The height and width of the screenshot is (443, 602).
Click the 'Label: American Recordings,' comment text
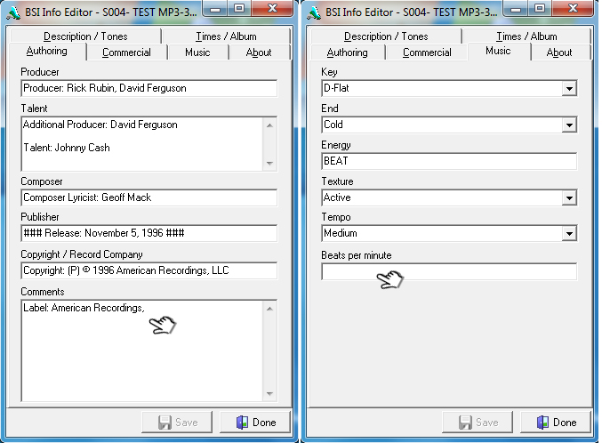tap(84, 308)
